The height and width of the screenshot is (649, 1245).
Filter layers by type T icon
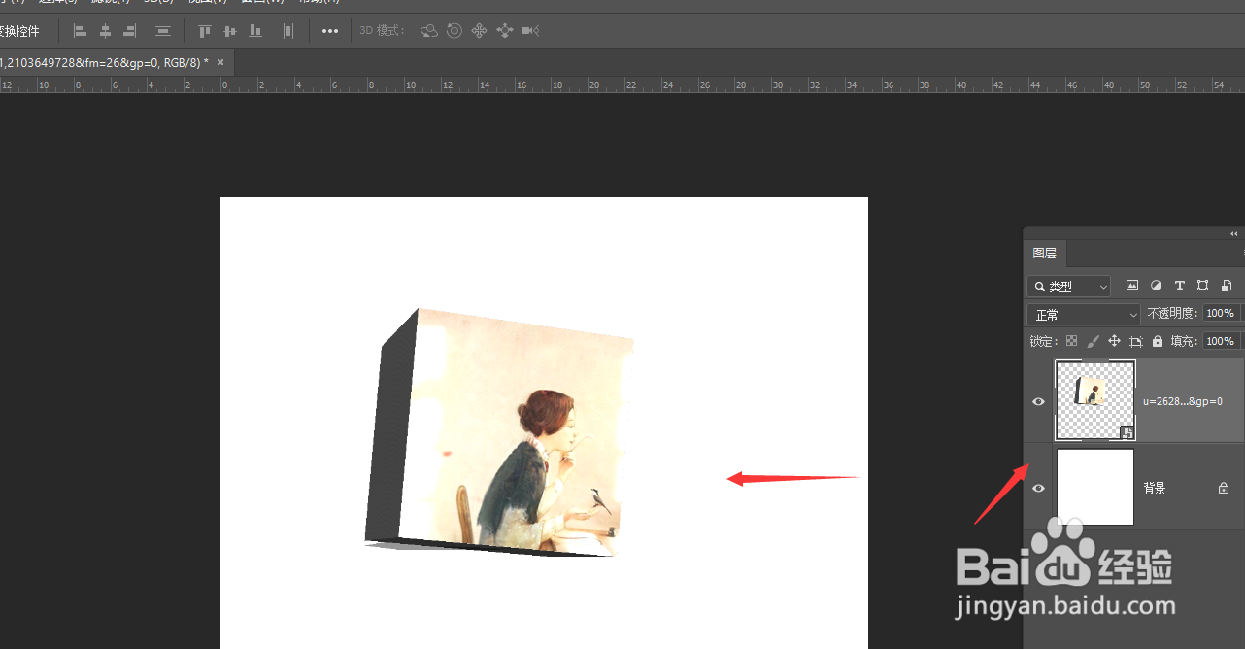[1179, 286]
